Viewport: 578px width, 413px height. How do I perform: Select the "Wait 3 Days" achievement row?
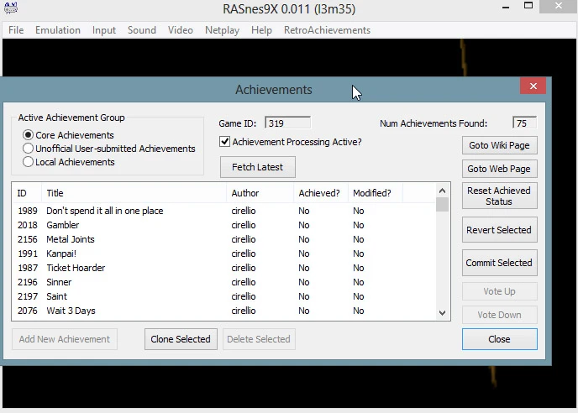224,311
